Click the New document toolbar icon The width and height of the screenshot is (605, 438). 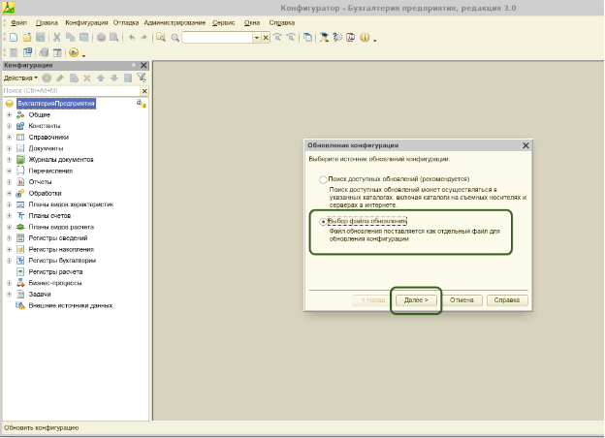pyautogui.click(x=14, y=38)
